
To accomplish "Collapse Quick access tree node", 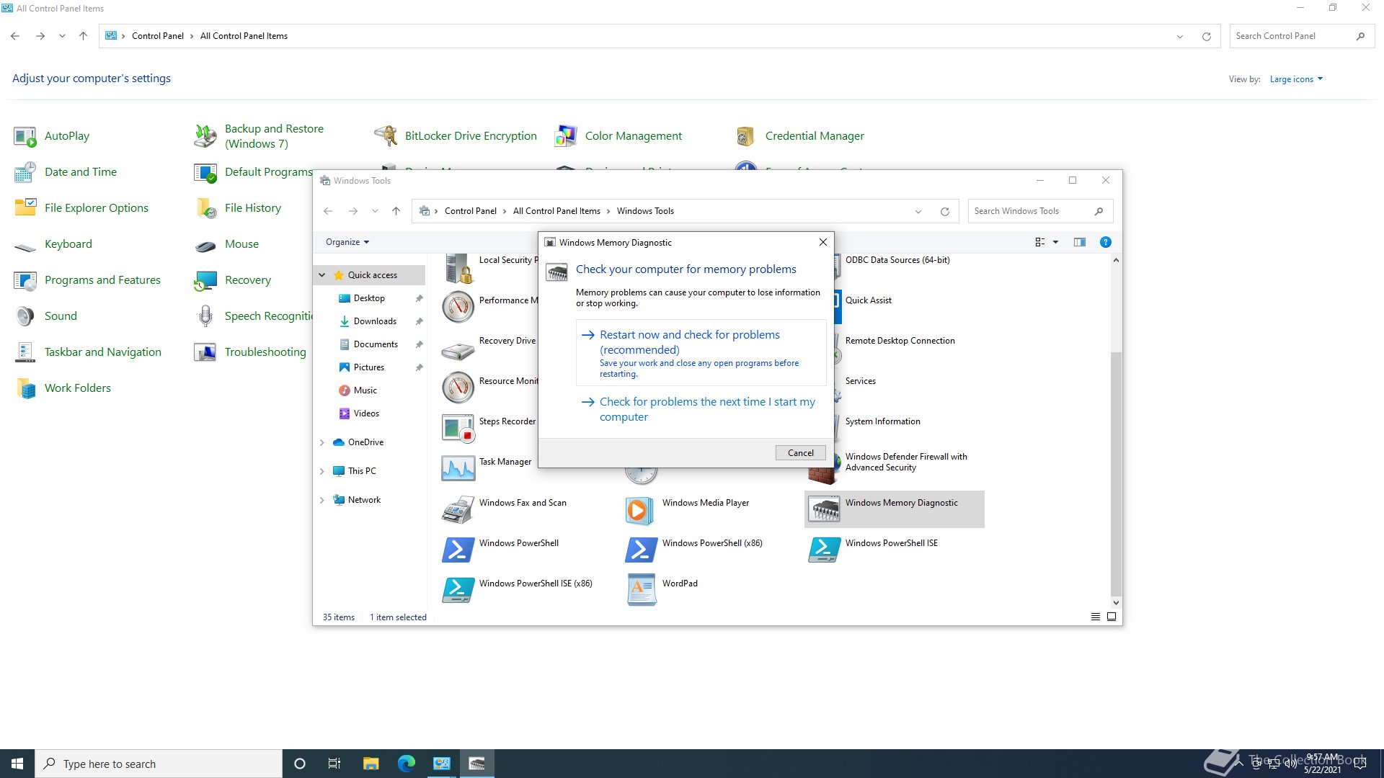I will click(322, 275).
